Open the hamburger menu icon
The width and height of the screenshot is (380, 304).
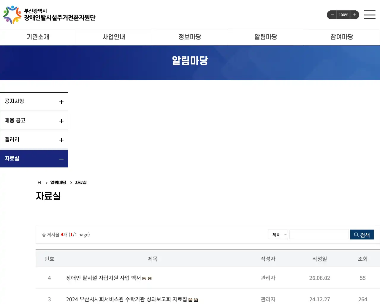pyautogui.click(x=370, y=15)
